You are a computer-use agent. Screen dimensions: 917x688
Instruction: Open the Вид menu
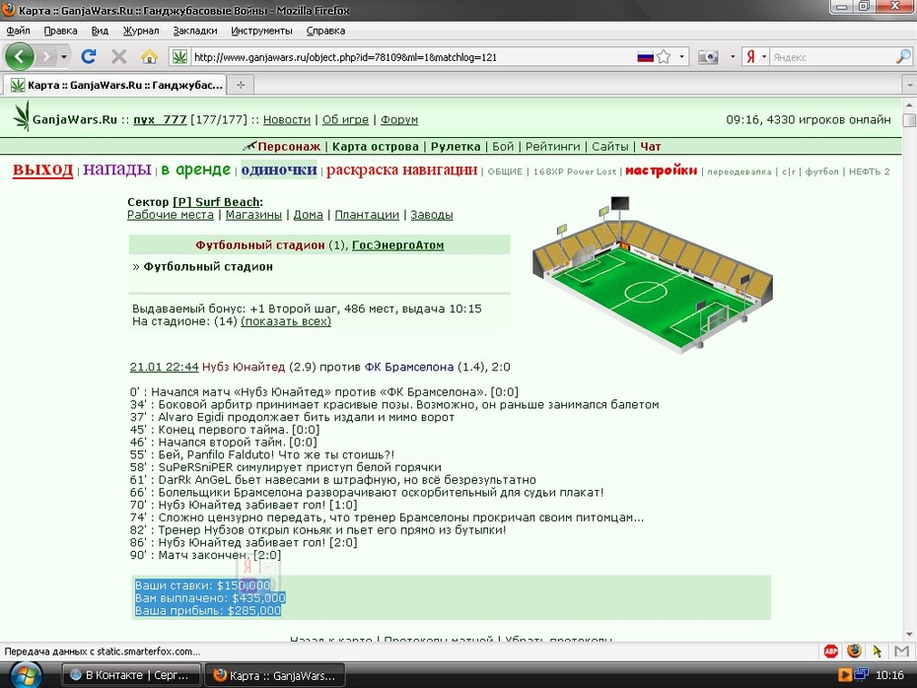(x=100, y=31)
